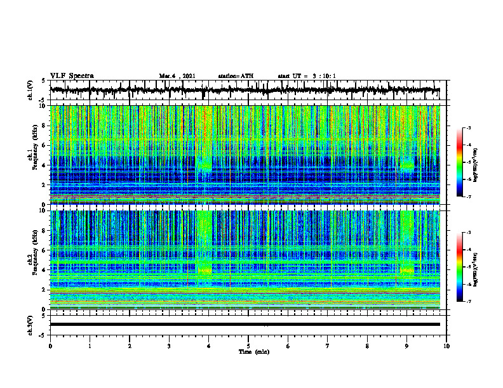
Task: Click the 'start UT = 3 :10: 1' text
Action: pyautogui.click(x=307, y=76)
